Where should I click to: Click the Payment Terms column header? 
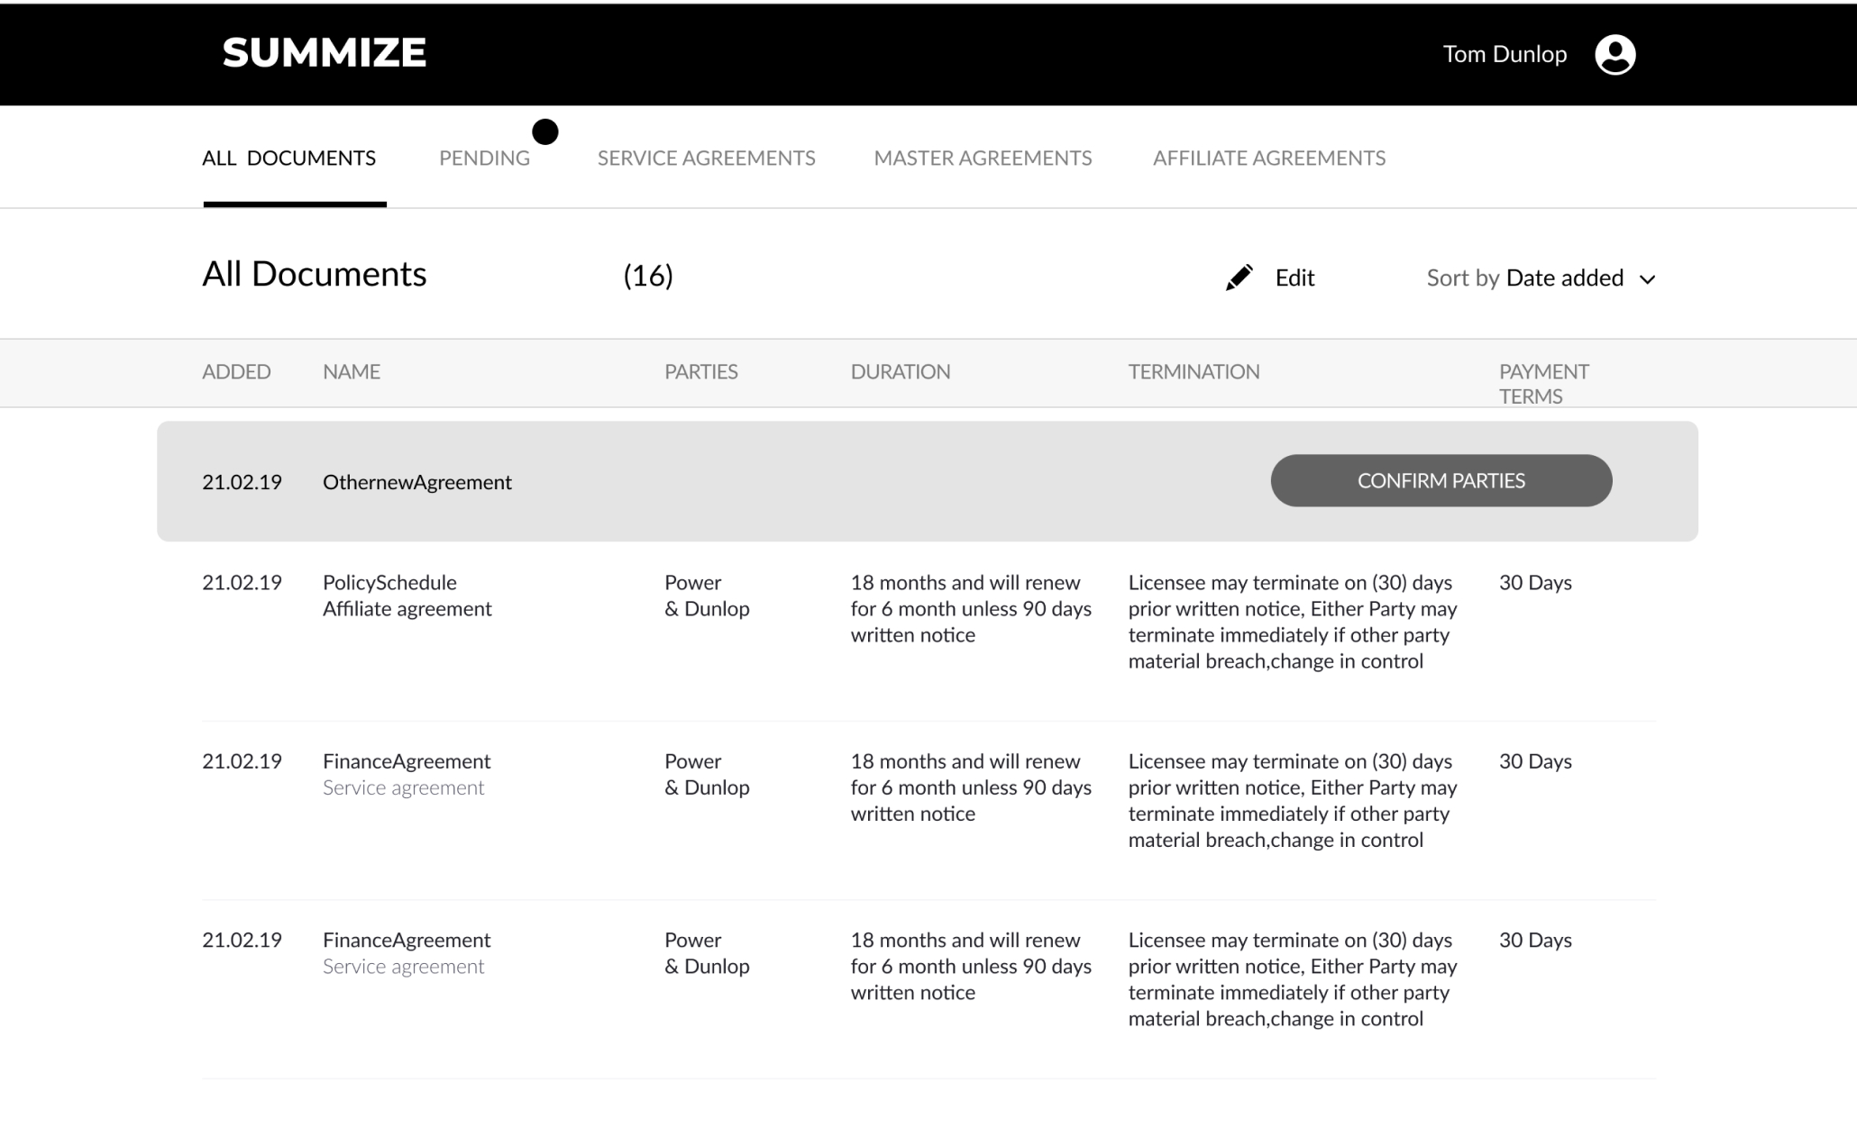coord(1543,384)
